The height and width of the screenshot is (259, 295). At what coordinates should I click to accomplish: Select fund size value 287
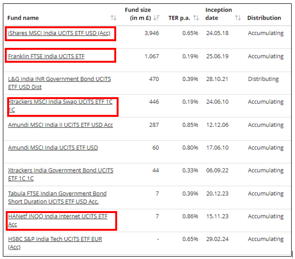pyautogui.click(x=154, y=125)
